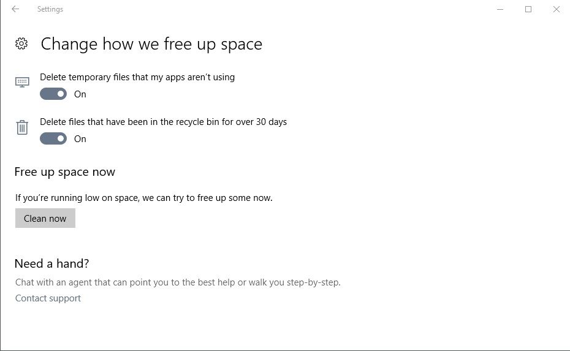Disable the recycle bin 30 days toggle
This screenshot has height=351, width=570.
pos(53,138)
